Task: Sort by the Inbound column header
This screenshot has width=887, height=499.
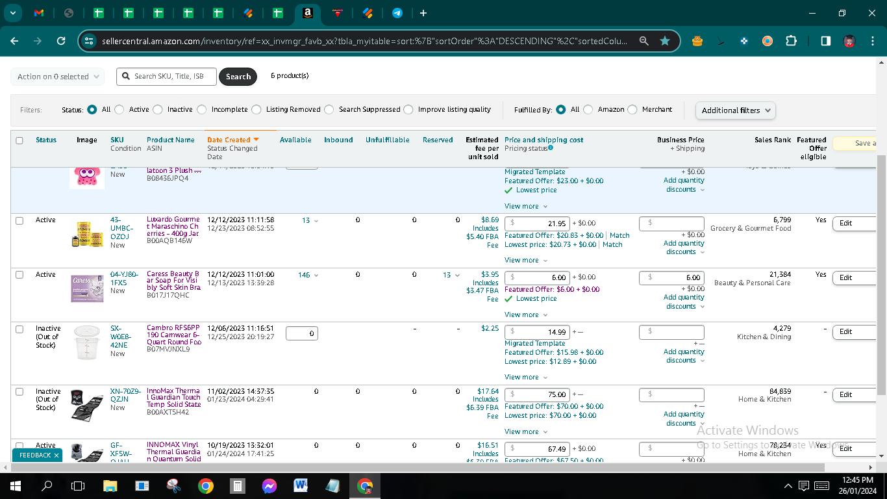Action: point(338,140)
